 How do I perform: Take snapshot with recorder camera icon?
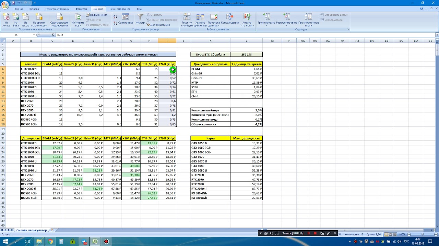pyautogui.click(x=322, y=233)
